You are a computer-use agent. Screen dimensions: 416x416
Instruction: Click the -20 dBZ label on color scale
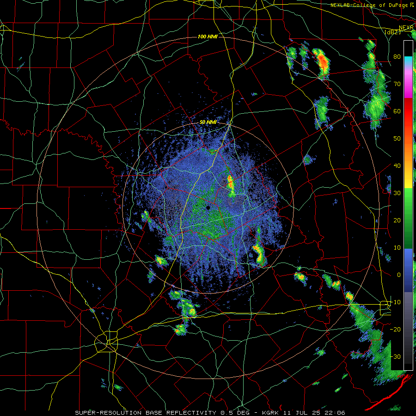point(395,329)
